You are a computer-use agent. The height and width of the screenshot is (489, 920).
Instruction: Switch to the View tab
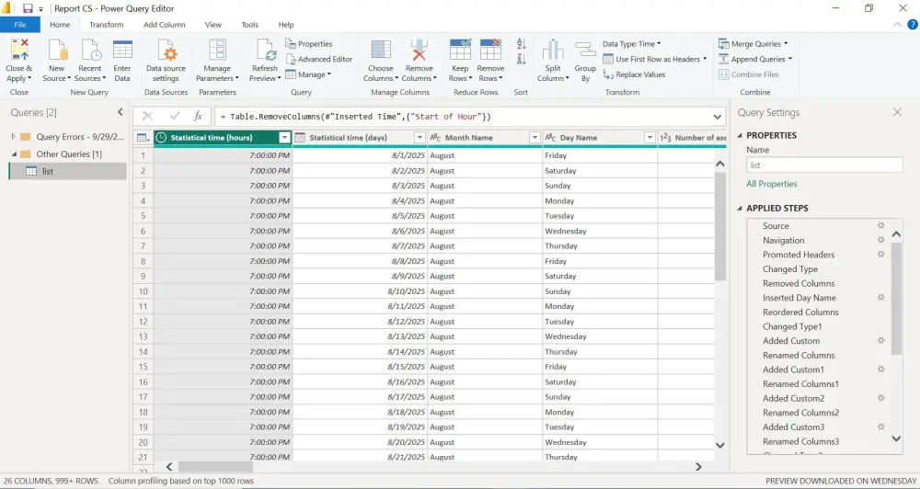coord(213,25)
